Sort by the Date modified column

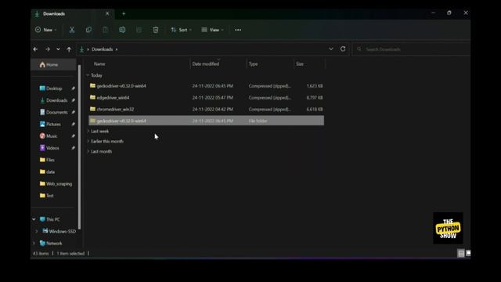[x=218, y=64]
